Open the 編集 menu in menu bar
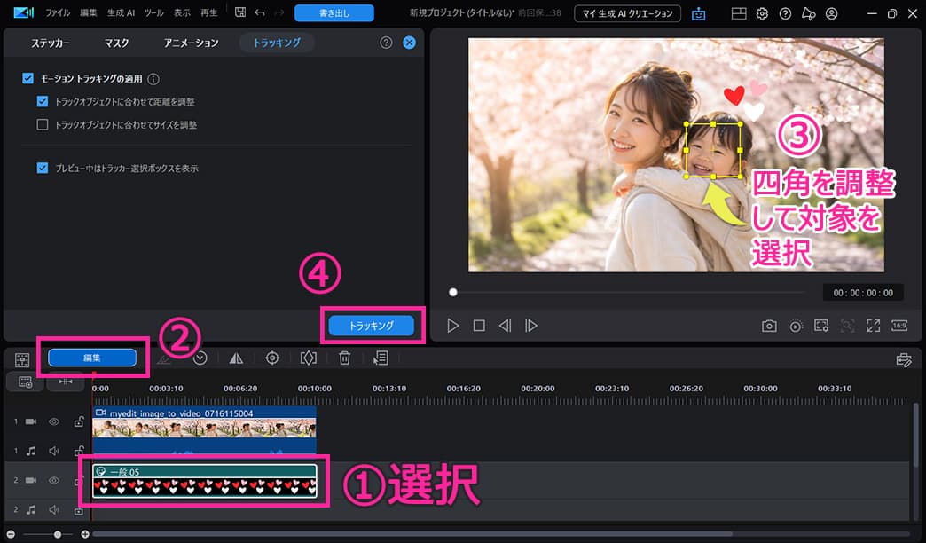The height and width of the screenshot is (543, 926). (88, 12)
